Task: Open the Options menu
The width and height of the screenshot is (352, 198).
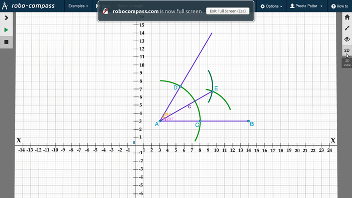Action: (271, 6)
